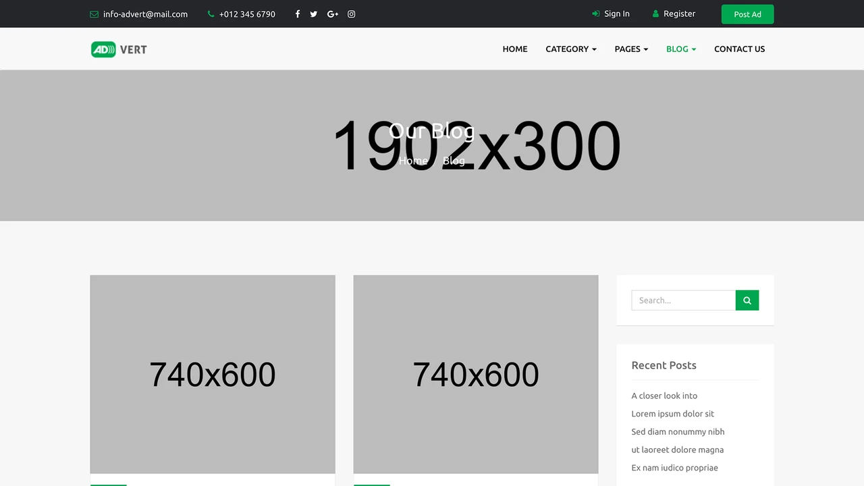Open recent post 'Lorem ipsum dolor sit'

pos(672,414)
